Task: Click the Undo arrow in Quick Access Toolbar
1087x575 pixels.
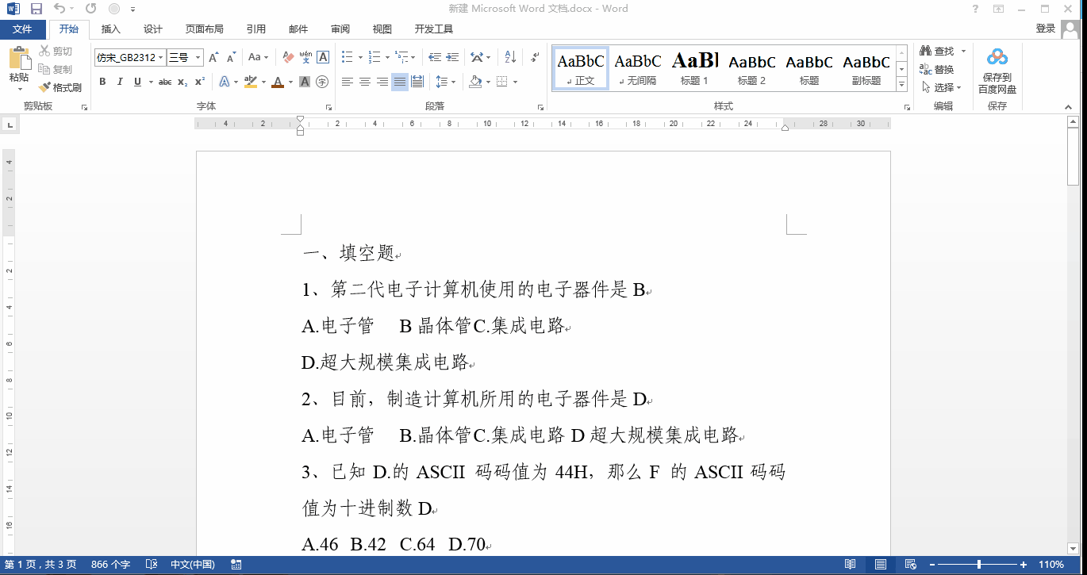Action: (x=60, y=9)
